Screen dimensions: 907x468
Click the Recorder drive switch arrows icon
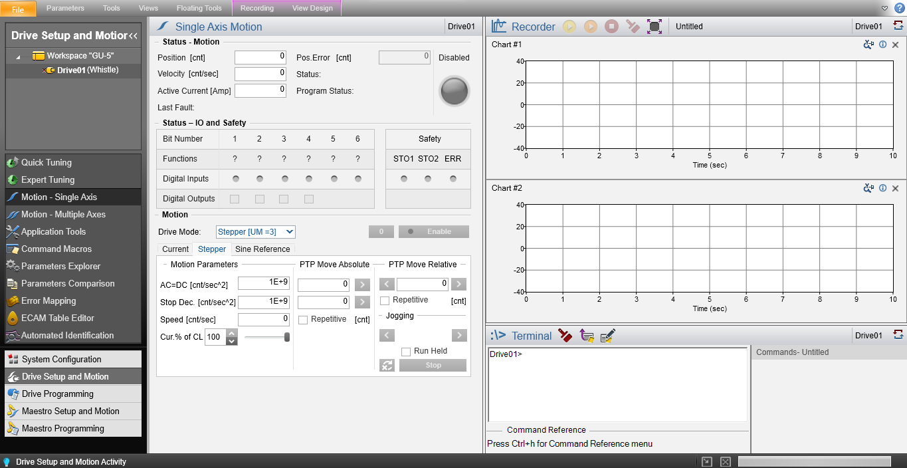tap(898, 26)
